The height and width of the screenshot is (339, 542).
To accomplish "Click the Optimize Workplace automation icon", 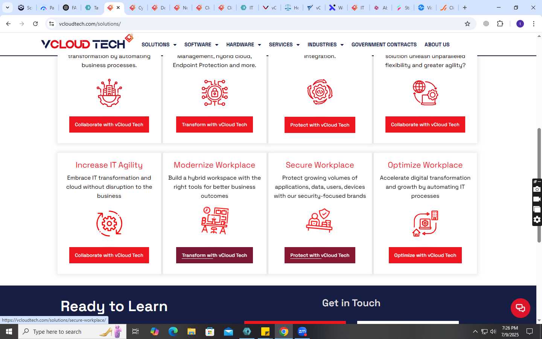I will 425,223.
